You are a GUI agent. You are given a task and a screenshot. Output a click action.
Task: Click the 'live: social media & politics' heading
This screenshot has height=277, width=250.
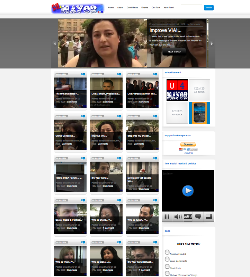180,164
